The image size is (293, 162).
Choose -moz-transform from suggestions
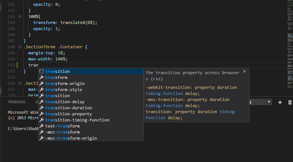(91, 132)
